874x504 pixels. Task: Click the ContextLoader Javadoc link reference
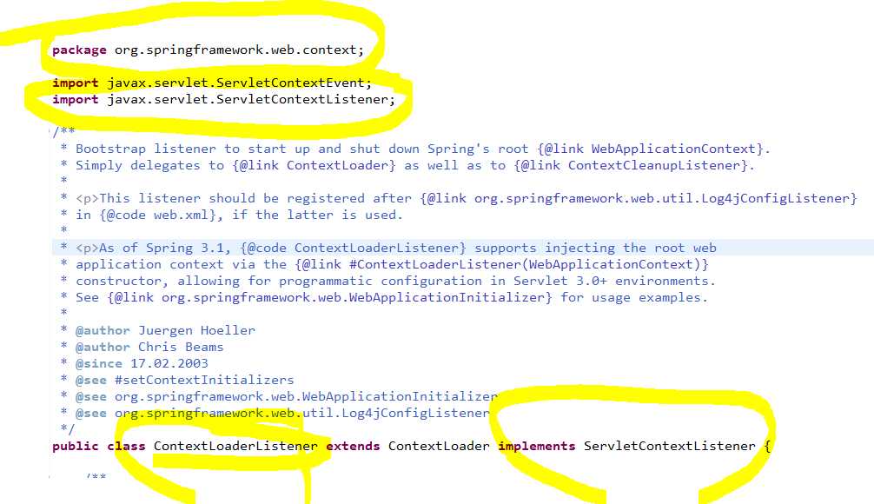pyautogui.click(x=337, y=166)
